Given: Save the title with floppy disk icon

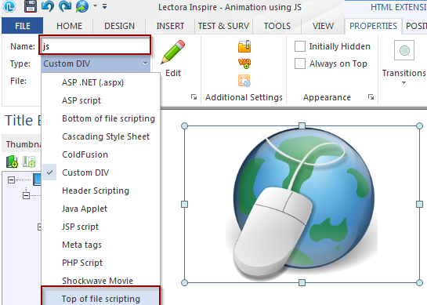Looking at the screenshot, I should coord(31,6).
